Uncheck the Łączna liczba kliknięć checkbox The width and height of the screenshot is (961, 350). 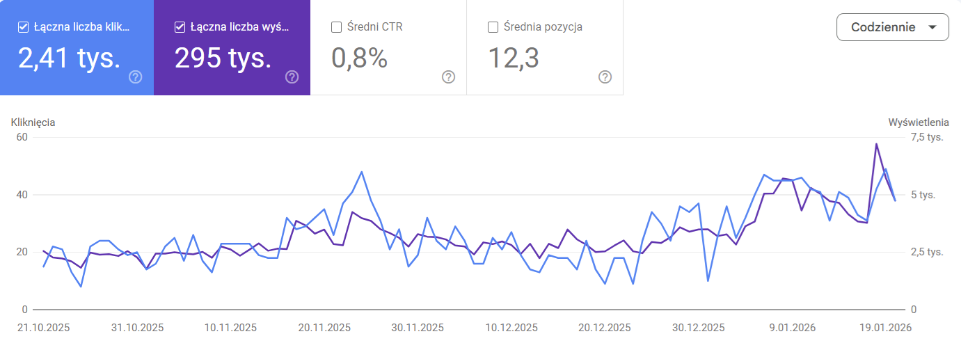[x=23, y=27]
